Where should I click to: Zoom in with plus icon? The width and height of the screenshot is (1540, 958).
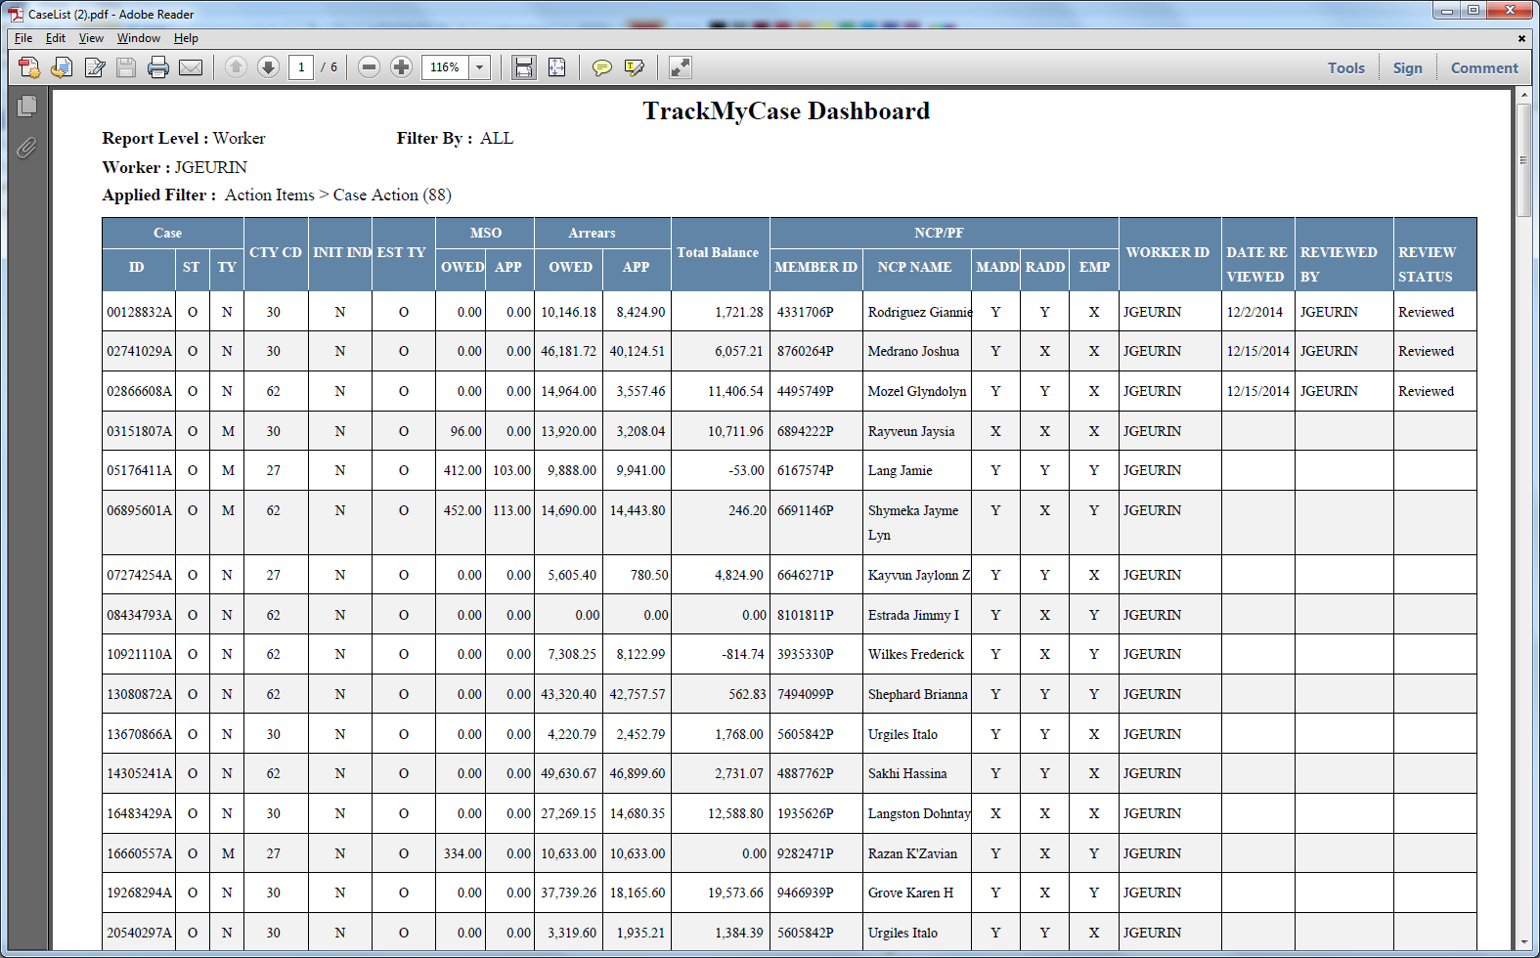click(x=401, y=67)
